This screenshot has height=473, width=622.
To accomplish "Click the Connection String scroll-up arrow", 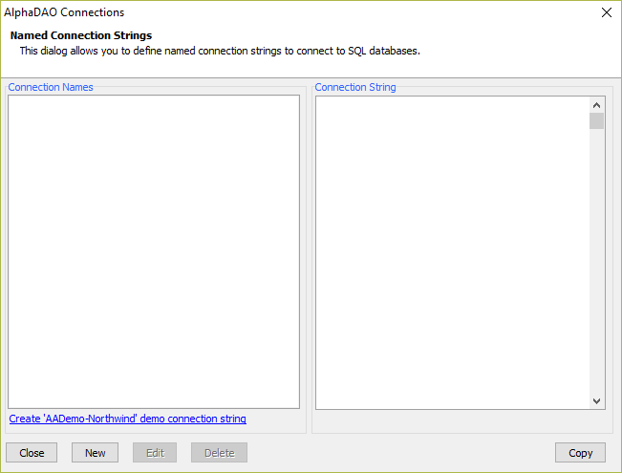I will (596, 105).
